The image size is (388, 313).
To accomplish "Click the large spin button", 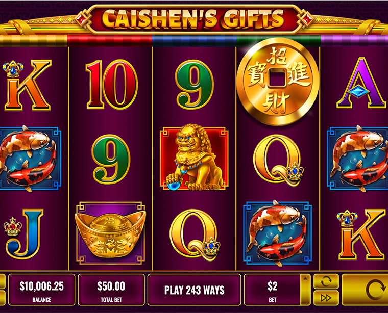I will (365, 290).
